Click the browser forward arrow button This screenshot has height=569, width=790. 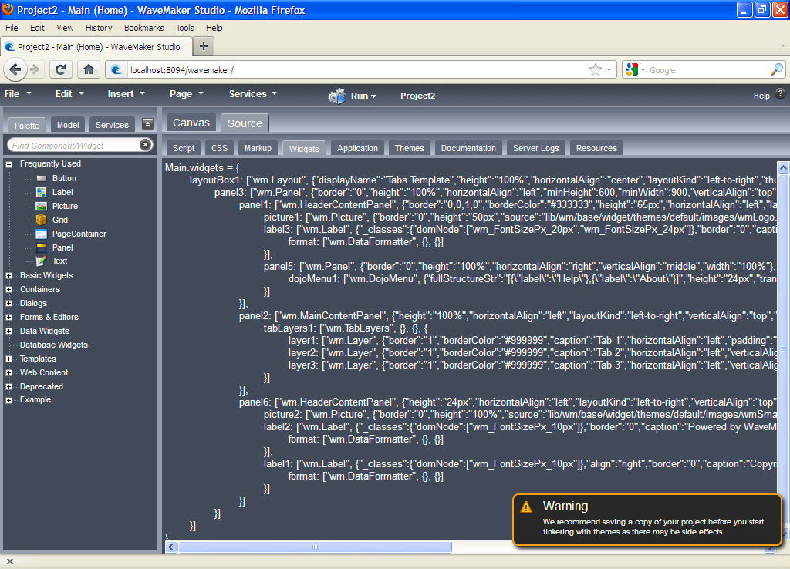(x=34, y=69)
